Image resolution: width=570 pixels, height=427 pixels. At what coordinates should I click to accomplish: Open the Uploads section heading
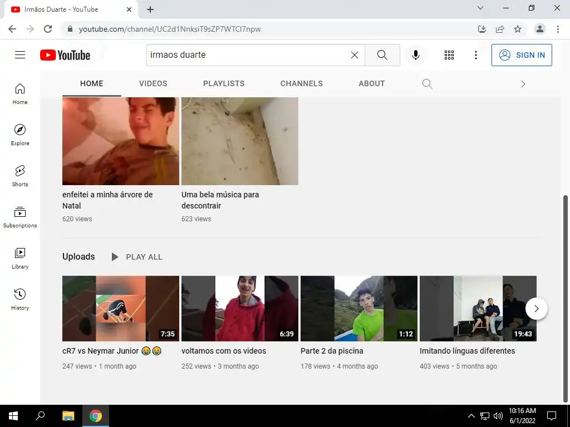coord(78,257)
